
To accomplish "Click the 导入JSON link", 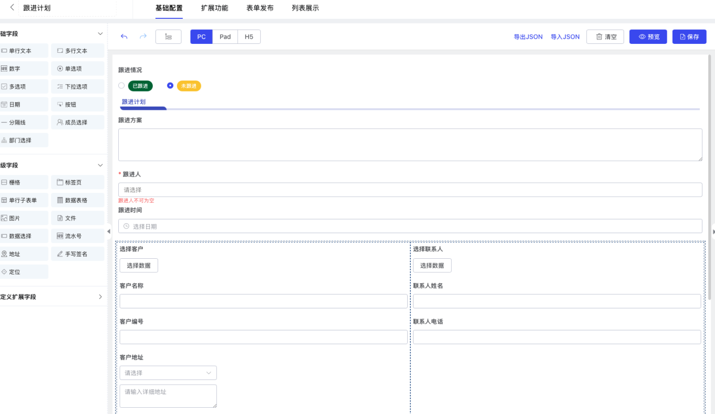I will pyautogui.click(x=565, y=37).
